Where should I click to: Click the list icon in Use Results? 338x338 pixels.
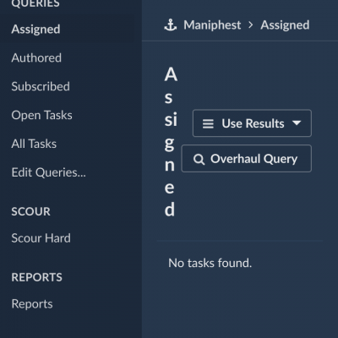pos(208,123)
